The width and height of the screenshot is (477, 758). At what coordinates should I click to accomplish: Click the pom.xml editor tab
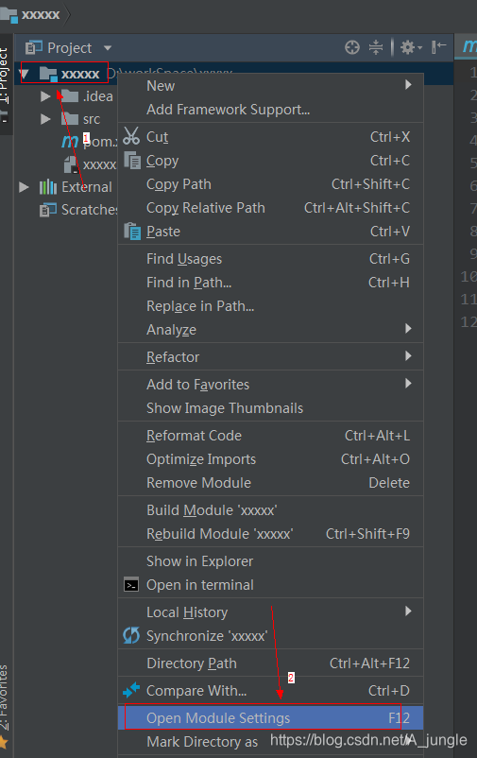[x=467, y=47]
